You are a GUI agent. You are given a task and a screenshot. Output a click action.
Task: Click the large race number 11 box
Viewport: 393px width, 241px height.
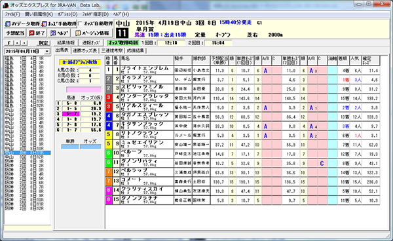[122, 33]
